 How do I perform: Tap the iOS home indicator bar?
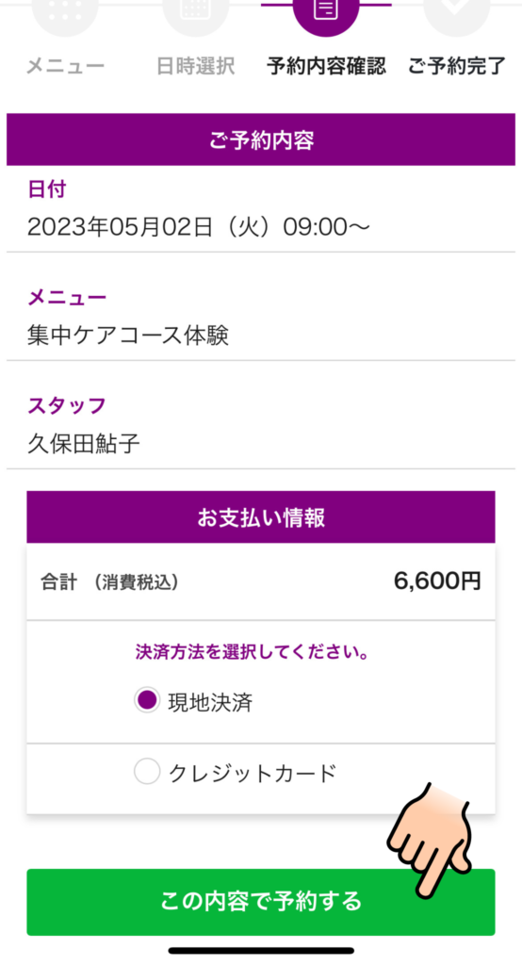(261, 951)
